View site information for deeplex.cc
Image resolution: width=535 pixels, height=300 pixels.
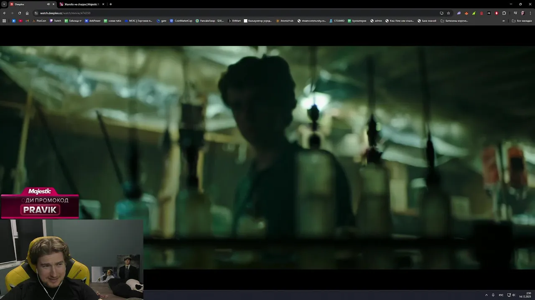tap(36, 13)
